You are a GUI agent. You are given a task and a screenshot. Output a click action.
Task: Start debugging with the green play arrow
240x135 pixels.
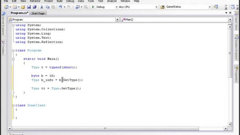pyautogui.click(x=93, y=7)
